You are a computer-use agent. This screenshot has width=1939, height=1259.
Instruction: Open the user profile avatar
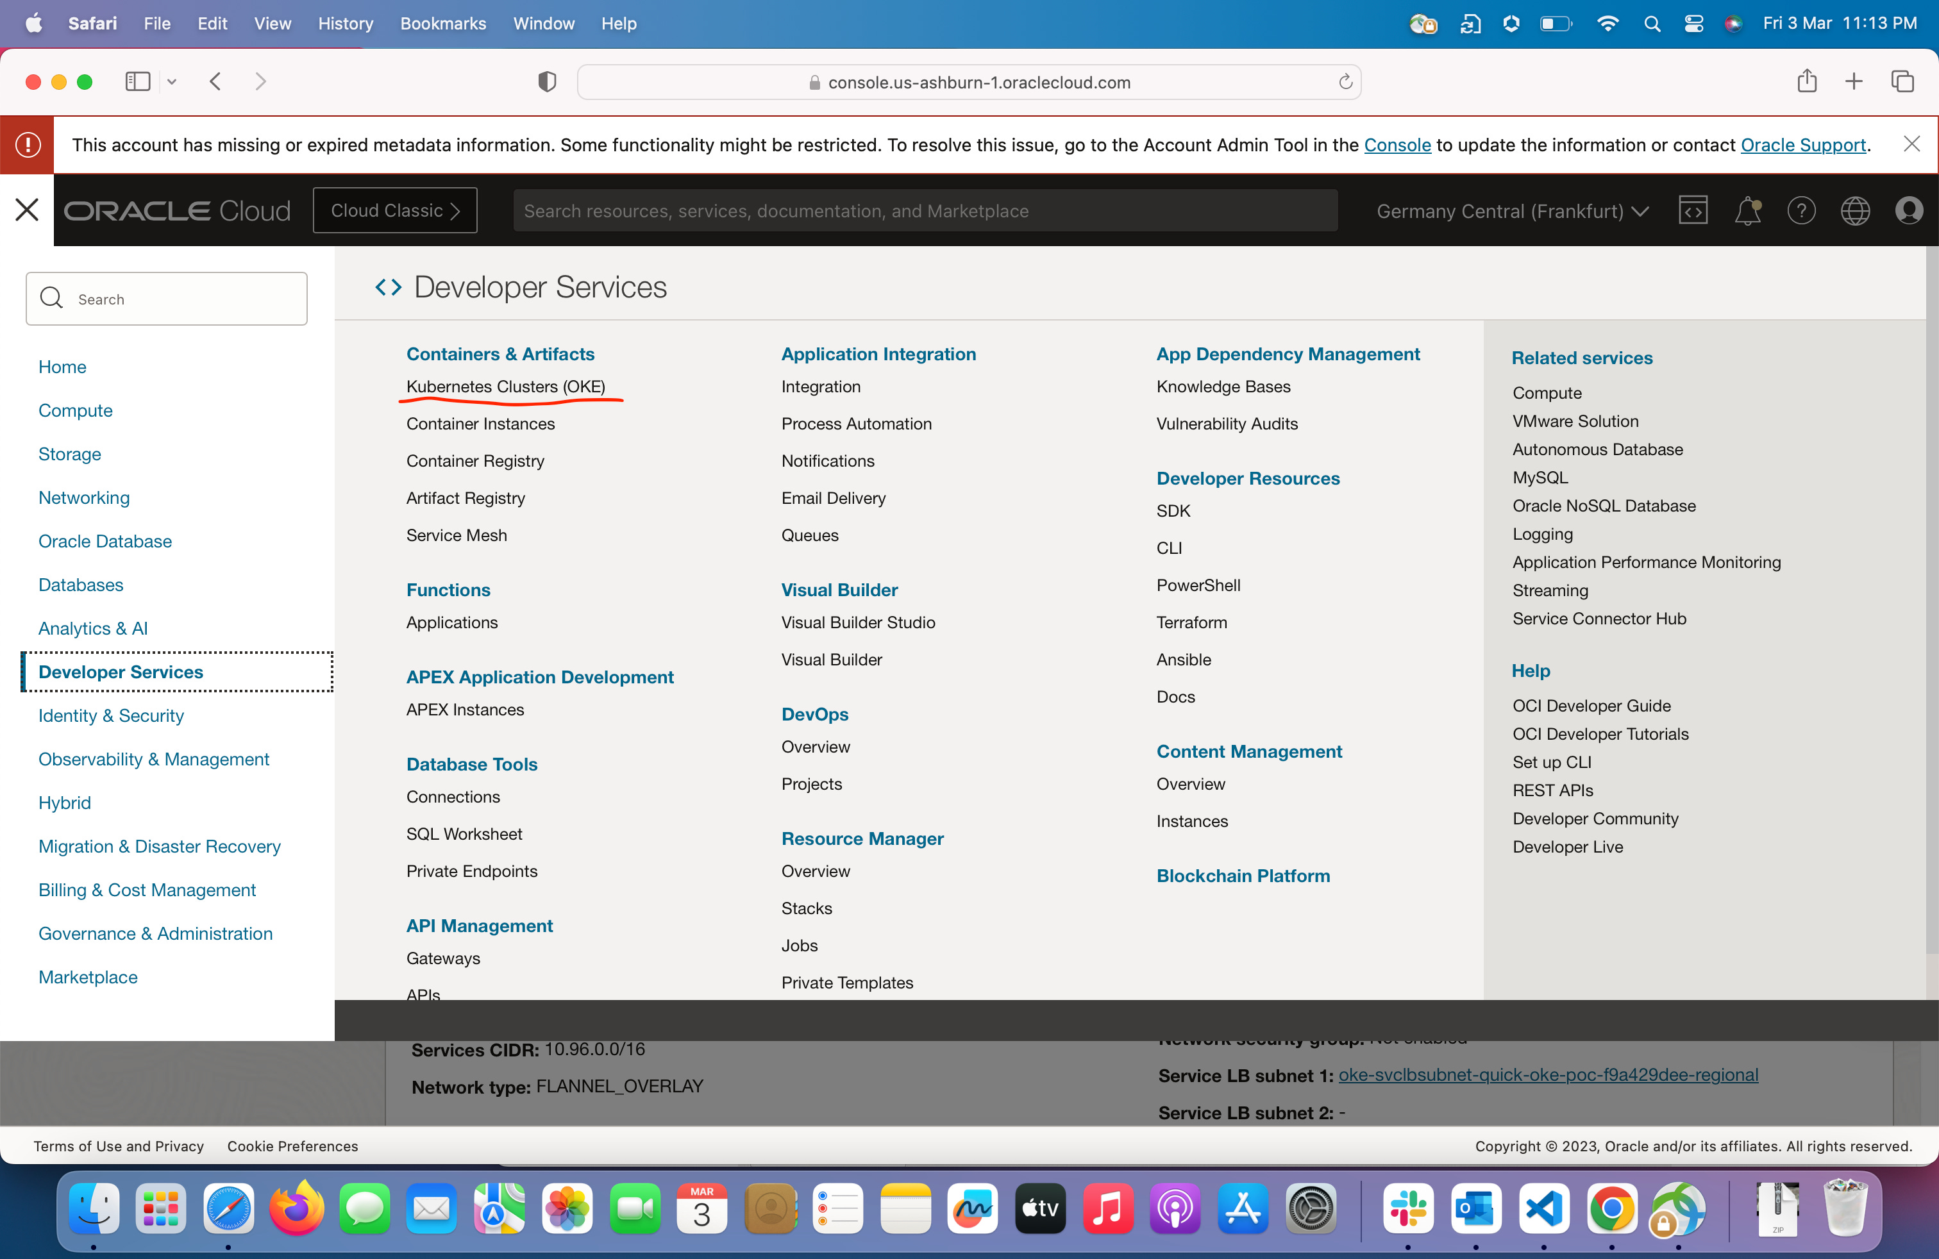point(1908,211)
